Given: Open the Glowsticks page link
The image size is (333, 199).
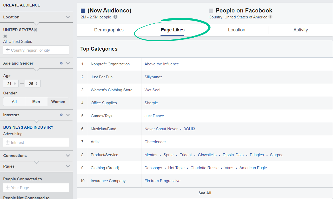Looking at the screenshot, I should tap(207, 155).
